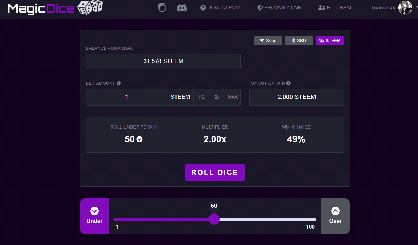Viewport: 418px width, 245px height.
Task: Open the Referral page
Action: click(x=335, y=7)
